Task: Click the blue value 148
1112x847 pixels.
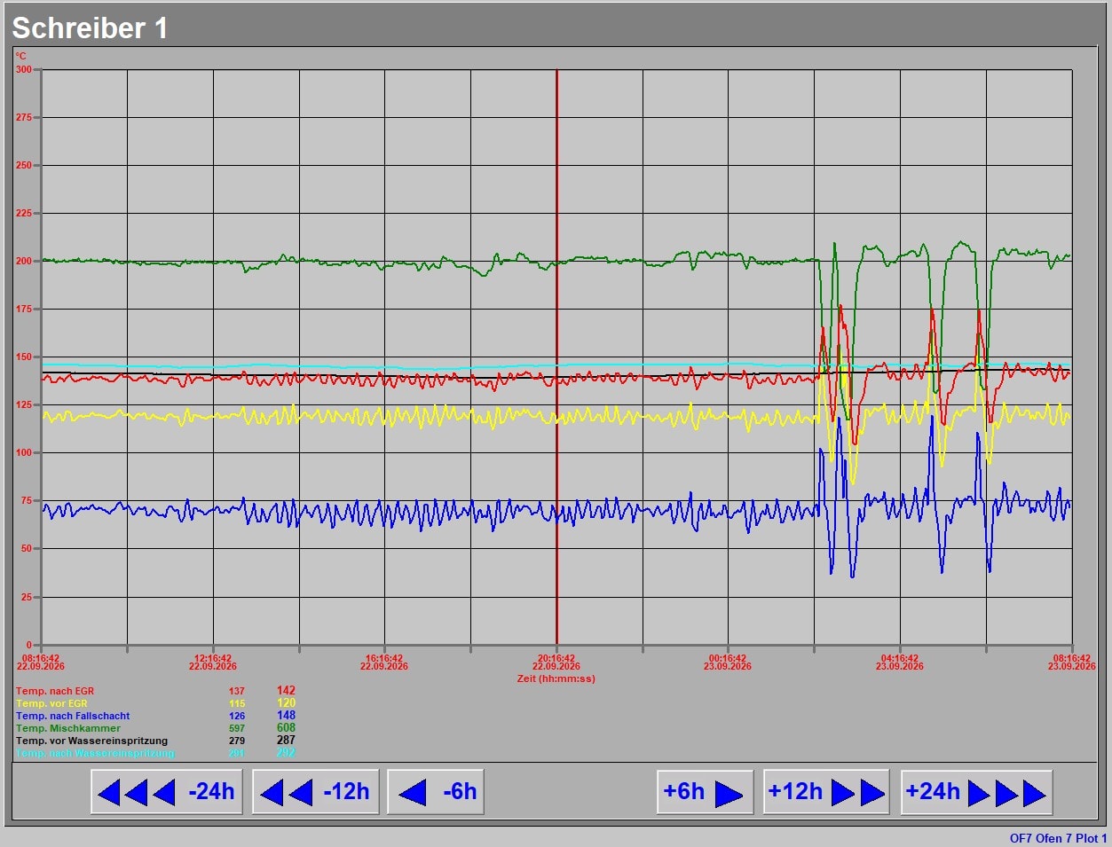Action: [286, 715]
